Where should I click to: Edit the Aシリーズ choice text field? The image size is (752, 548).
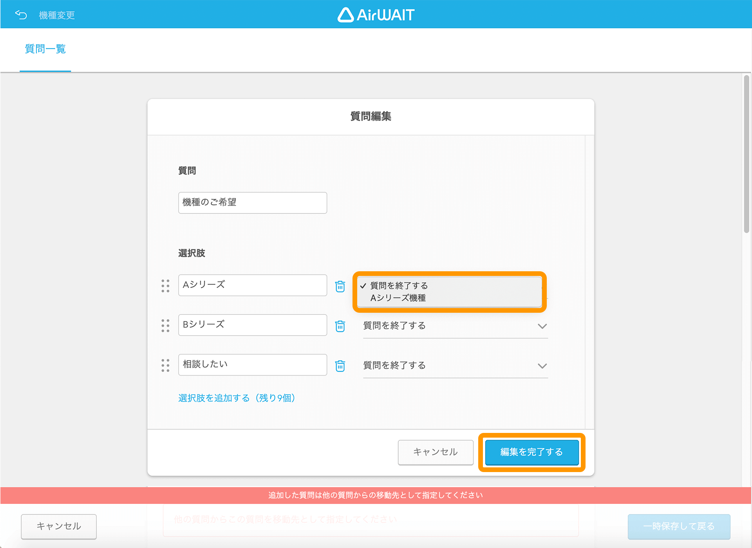(x=253, y=285)
